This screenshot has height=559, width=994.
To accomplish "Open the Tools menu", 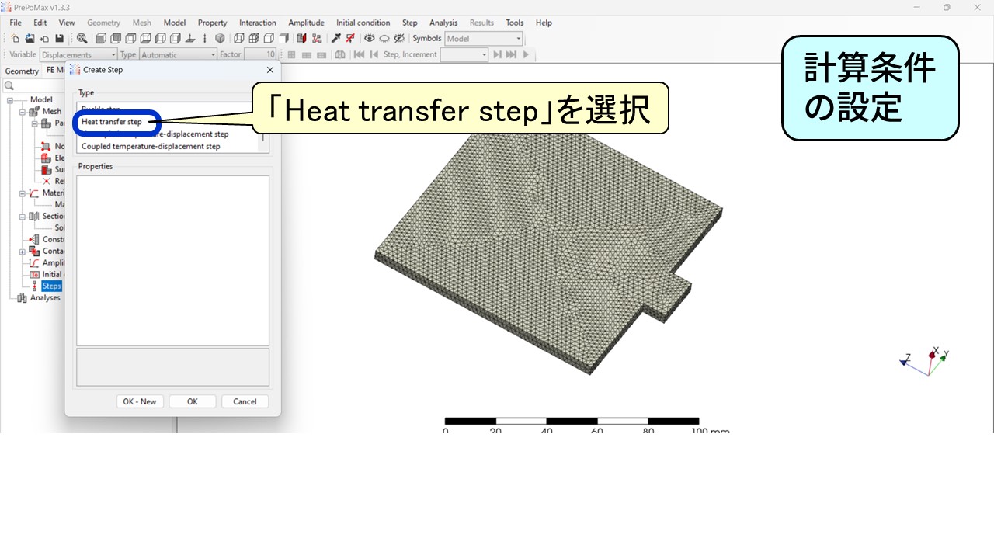I will point(515,23).
